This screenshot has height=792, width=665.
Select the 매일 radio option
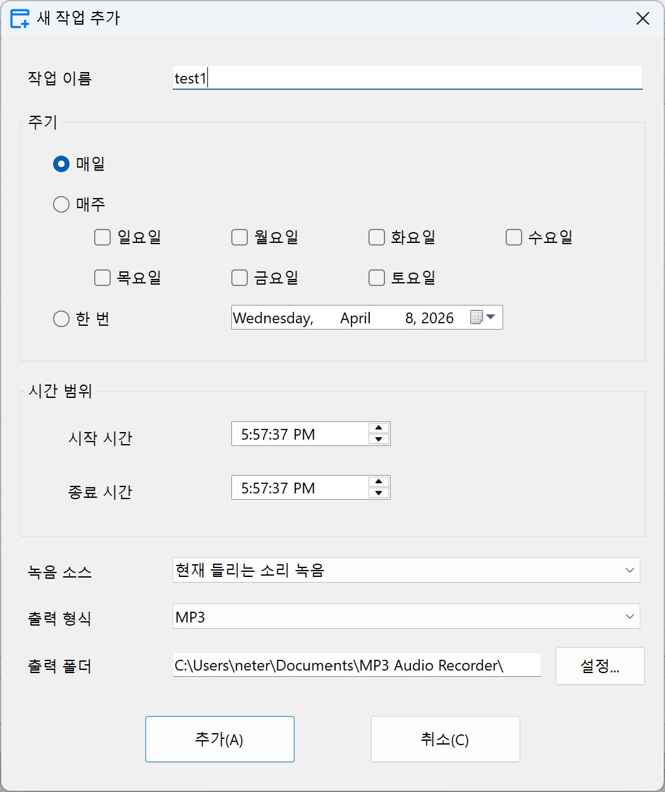(61, 164)
